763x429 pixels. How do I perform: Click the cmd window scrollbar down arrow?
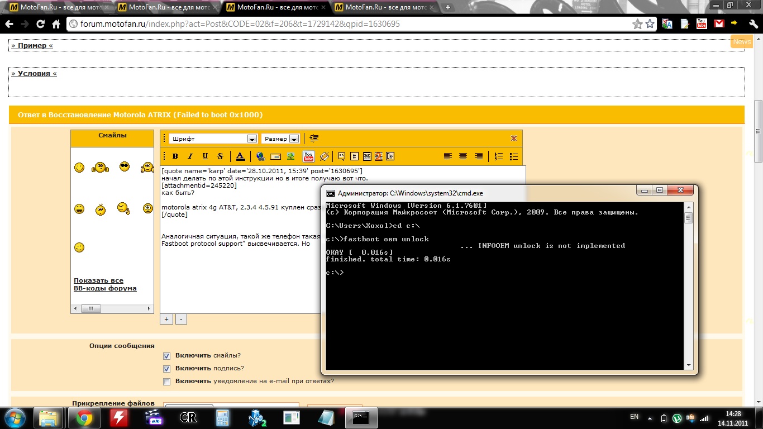689,365
